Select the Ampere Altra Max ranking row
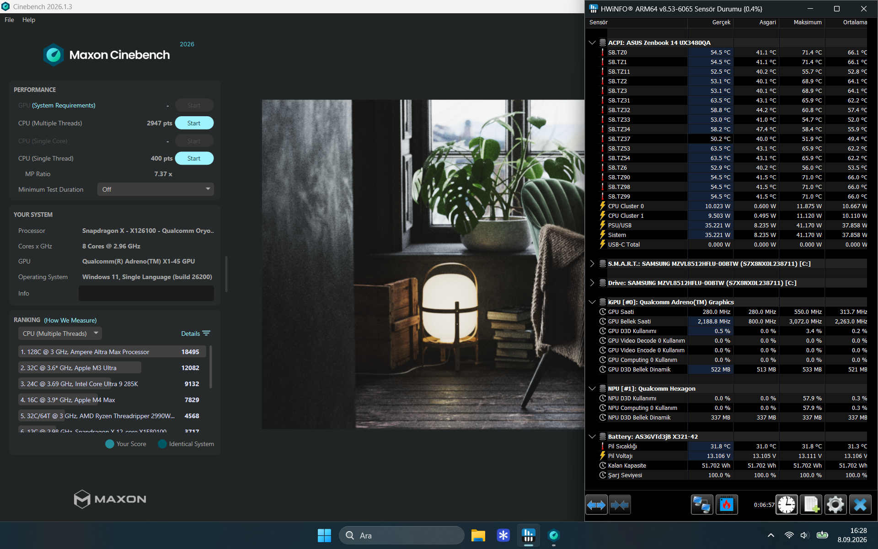 (x=112, y=352)
